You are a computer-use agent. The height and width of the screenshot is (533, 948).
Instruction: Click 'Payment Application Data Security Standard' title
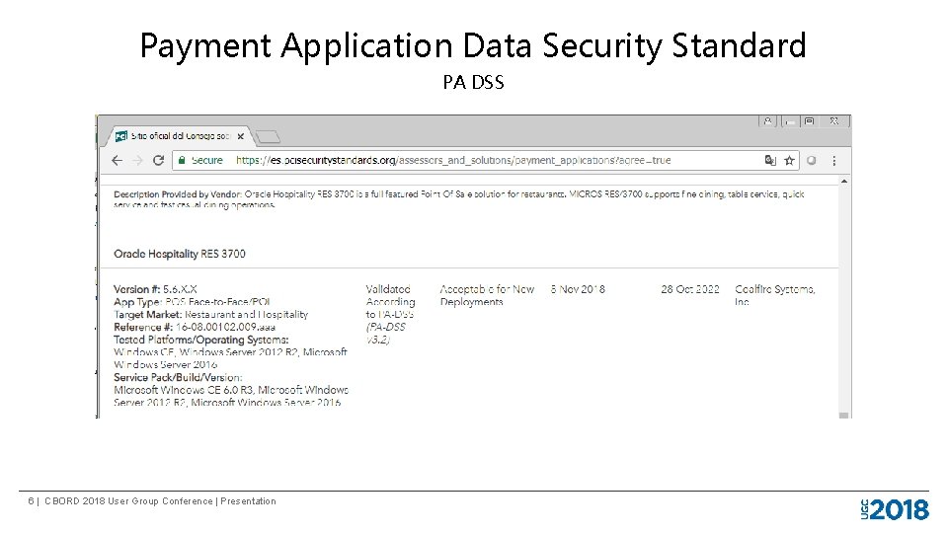pos(473,46)
